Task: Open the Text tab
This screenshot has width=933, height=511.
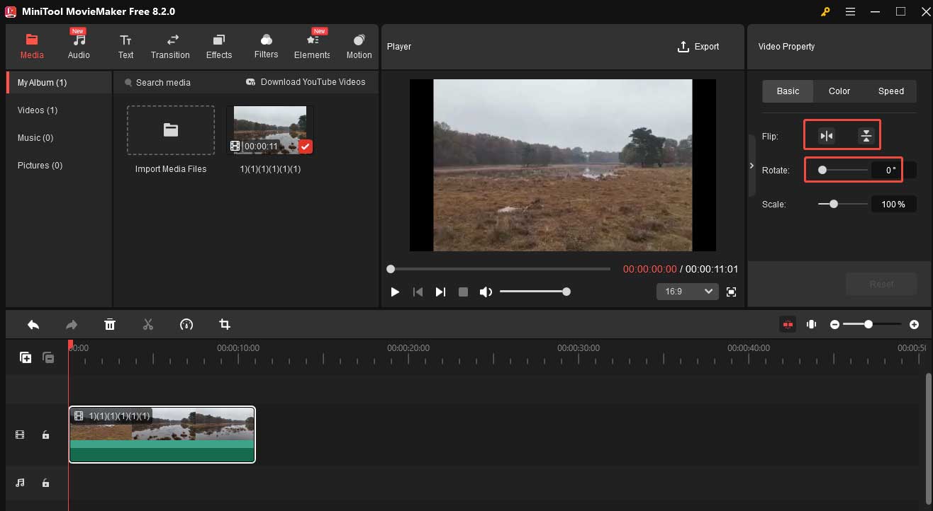Action: click(x=125, y=46)
